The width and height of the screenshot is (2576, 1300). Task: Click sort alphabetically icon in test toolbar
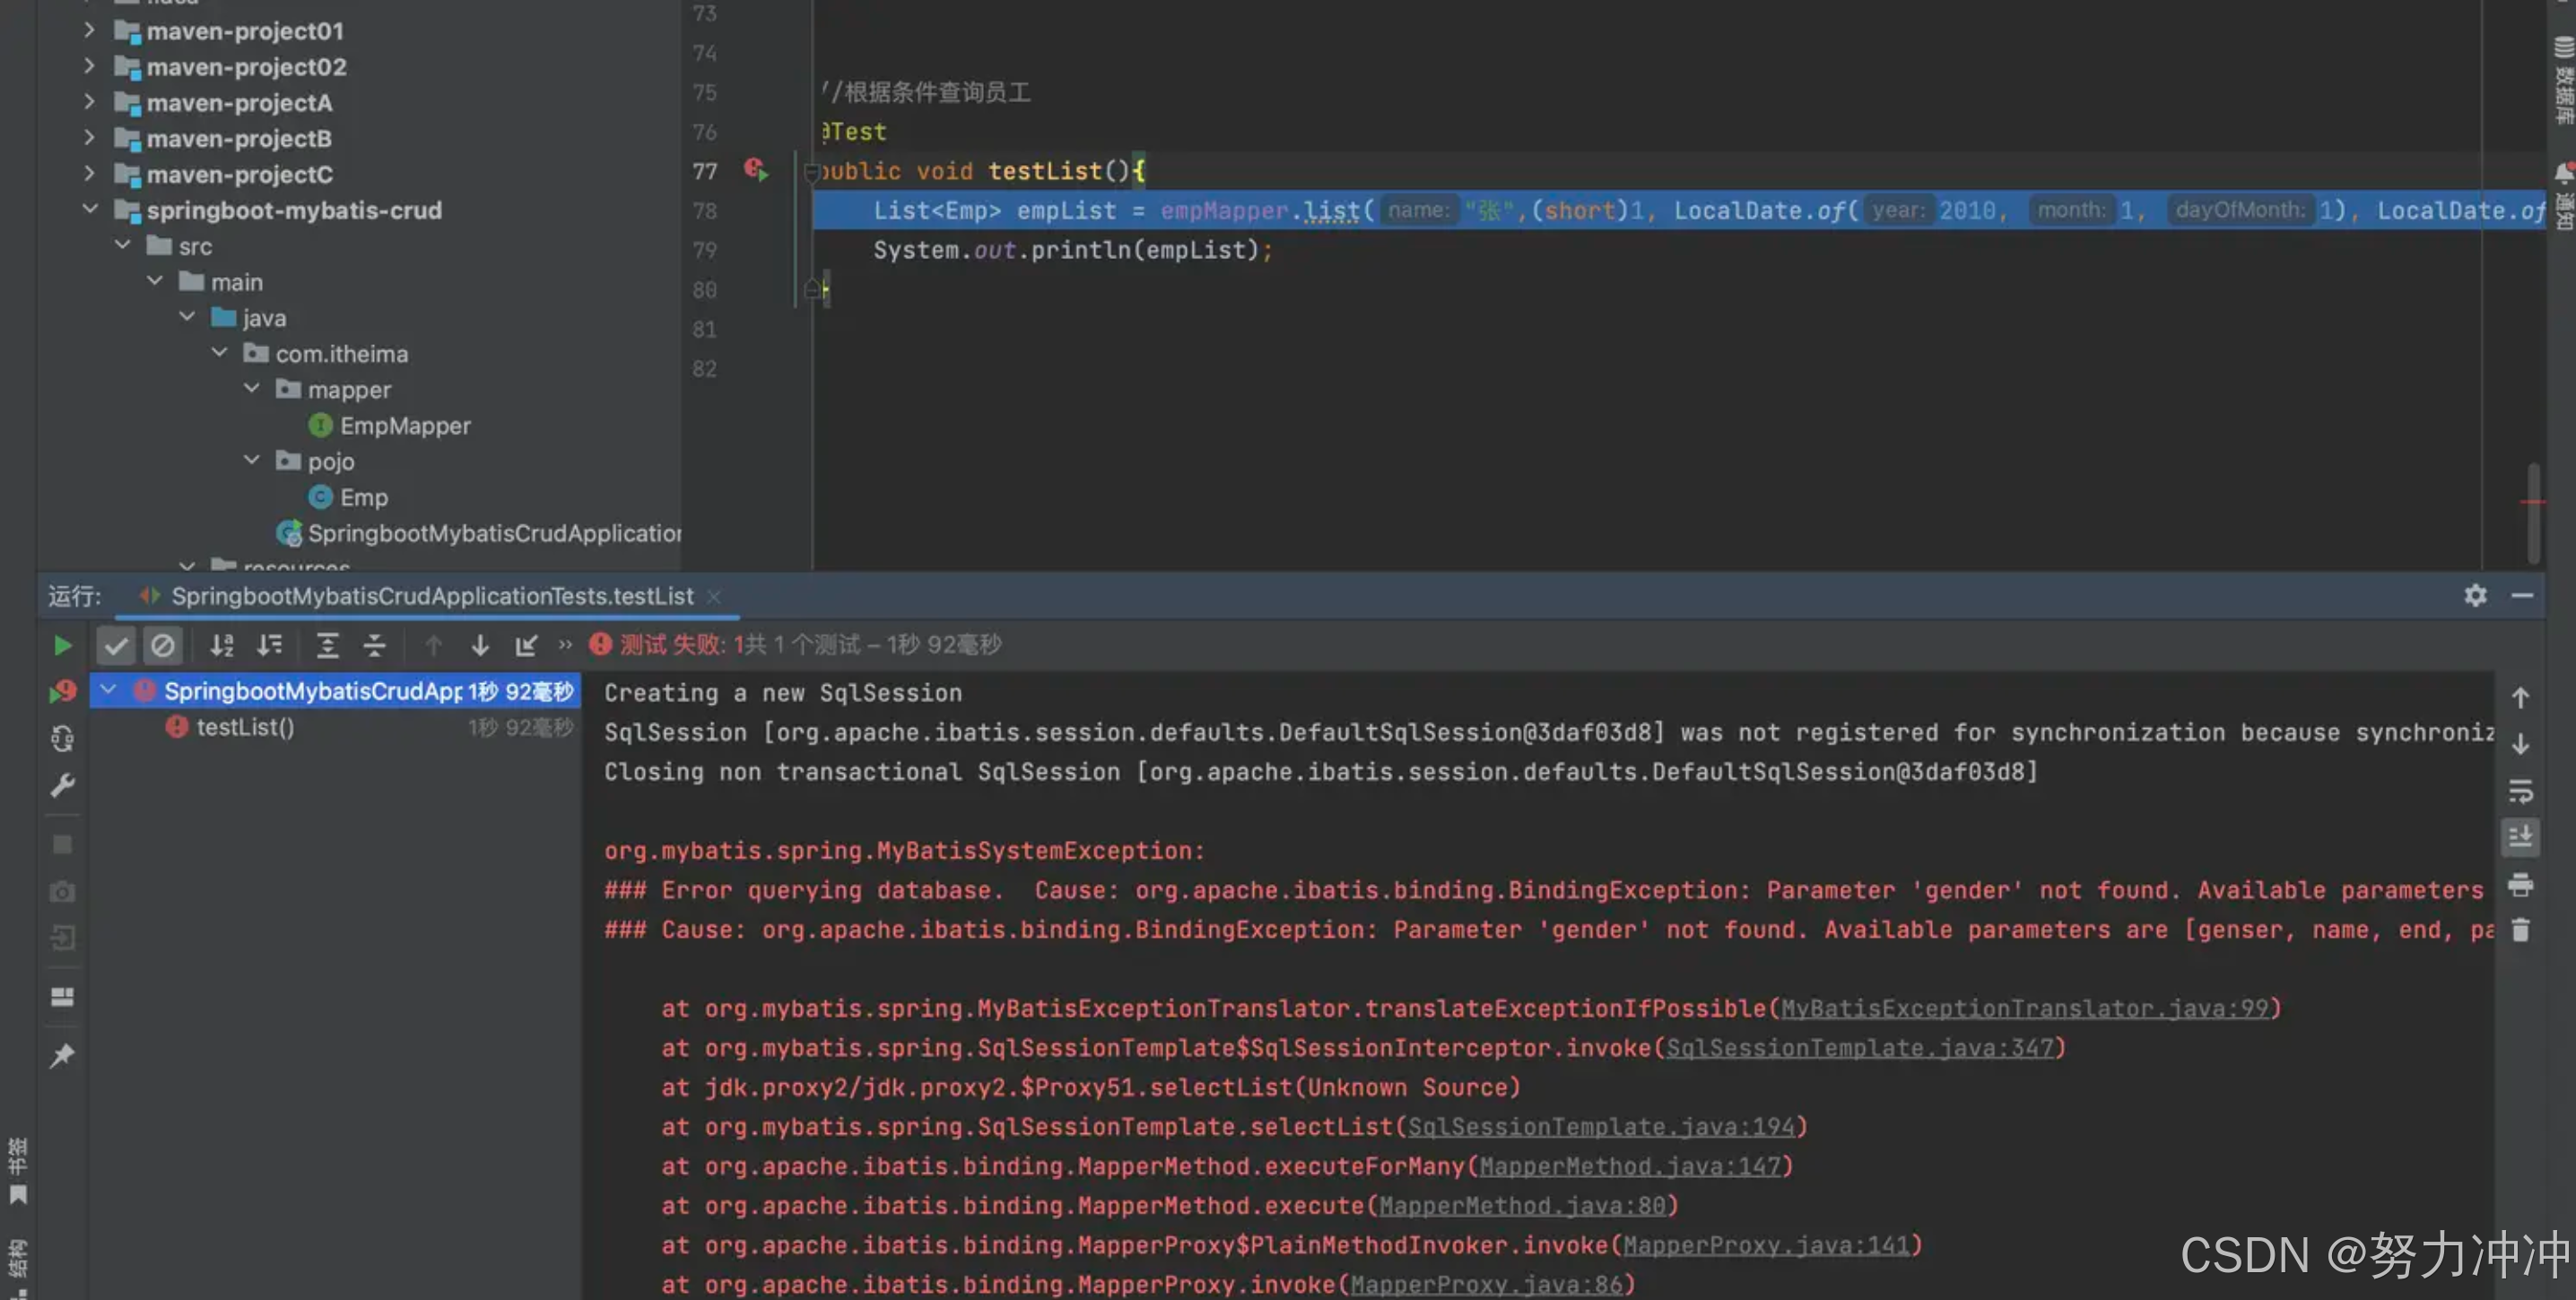[222, 646]
